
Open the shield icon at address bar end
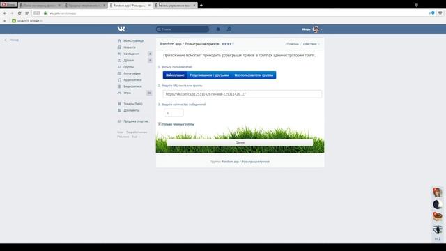point(433,13)
